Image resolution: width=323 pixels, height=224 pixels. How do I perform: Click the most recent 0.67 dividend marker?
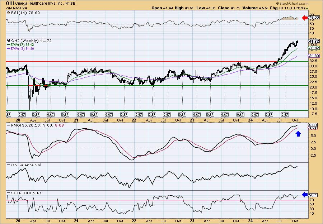pos(285,115)
